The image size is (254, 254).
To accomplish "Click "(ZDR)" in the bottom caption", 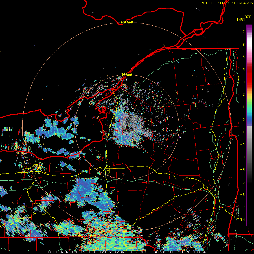I will pos(121,252).
